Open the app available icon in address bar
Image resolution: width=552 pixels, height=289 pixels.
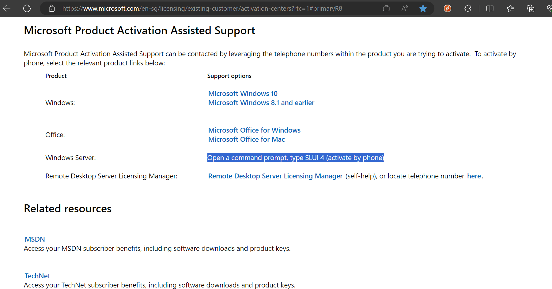click(386, 9)
